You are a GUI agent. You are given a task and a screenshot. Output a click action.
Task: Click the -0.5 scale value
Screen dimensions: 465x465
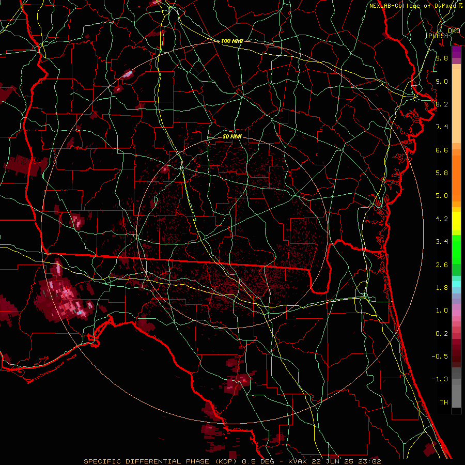(x=440, y=357)
